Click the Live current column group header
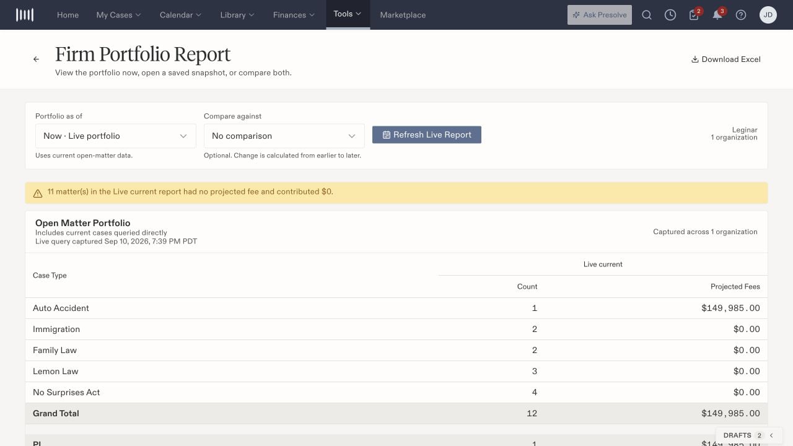The width and height of the screenshot is (793, 446). pyautogui.click(x=603, y=264)
